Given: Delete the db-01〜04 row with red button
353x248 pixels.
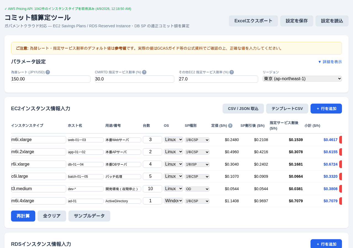Looking at the screenshot, I should tap(341, 164).
